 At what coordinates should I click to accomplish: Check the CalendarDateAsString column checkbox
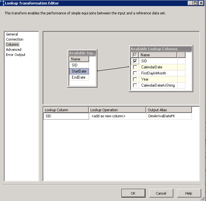tap(135, 85)
